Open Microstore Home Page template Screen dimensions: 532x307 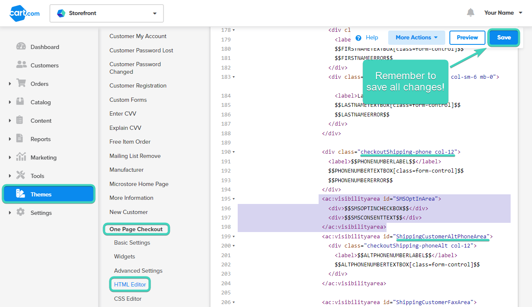[x=139, y=184]
